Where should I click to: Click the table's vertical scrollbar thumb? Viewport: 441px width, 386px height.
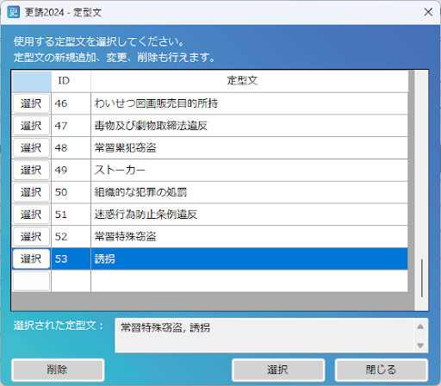point(421,278)
